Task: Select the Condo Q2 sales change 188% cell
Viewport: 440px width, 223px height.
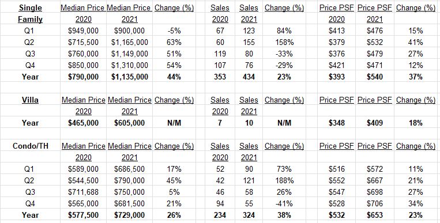Action: [284, 180]
